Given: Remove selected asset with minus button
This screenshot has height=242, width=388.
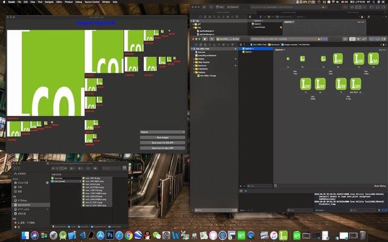Looking at the screenshot, I should [x=244, y=186].
